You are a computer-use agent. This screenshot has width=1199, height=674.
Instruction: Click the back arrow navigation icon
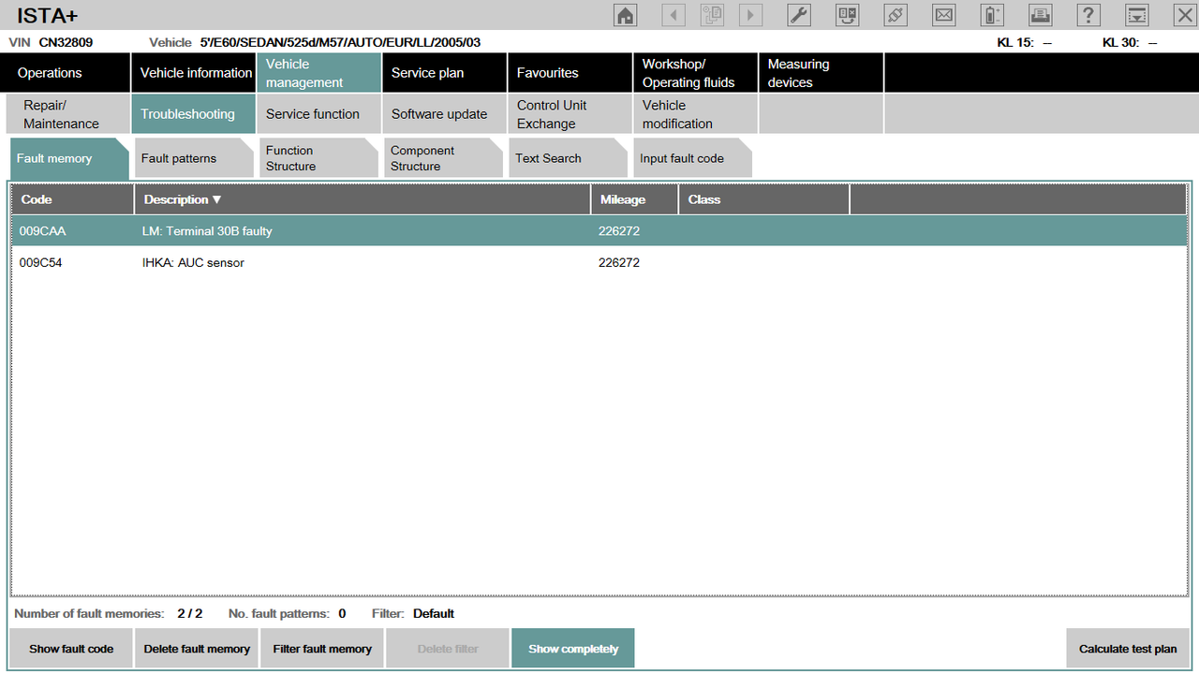coord(674,15)
